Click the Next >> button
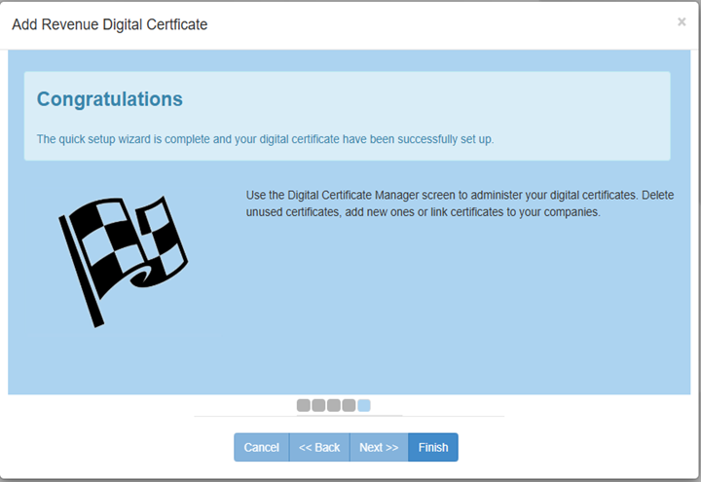The height and width of the screenshot is (482, 701). click(379, 447)
